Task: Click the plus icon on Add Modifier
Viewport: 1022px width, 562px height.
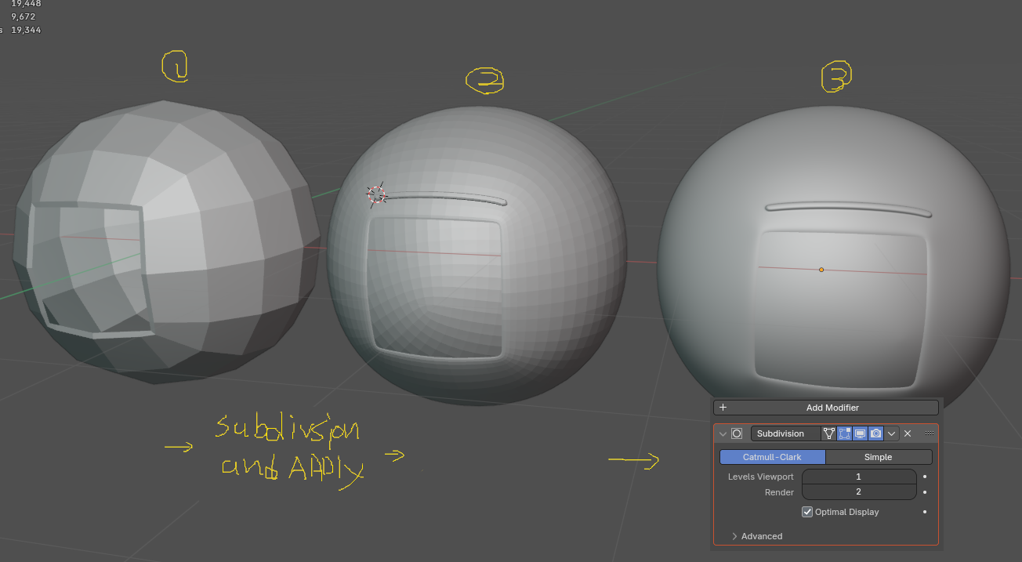Action: tap(723, 408)
